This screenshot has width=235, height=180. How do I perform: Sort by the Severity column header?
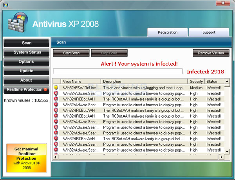tap(196, 82)
